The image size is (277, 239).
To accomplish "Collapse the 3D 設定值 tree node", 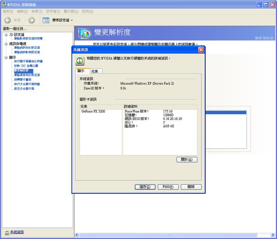I will pyautogui.click(x=6, y=35).
